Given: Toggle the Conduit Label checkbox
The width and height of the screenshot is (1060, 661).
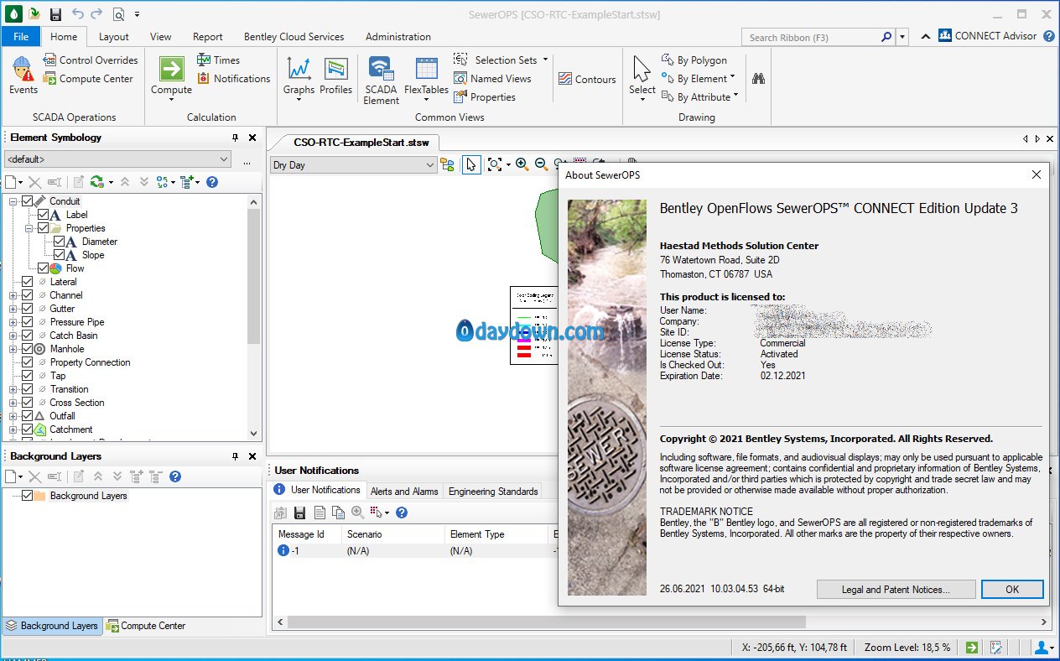Looking at the screenshot, I should (43, 215).
